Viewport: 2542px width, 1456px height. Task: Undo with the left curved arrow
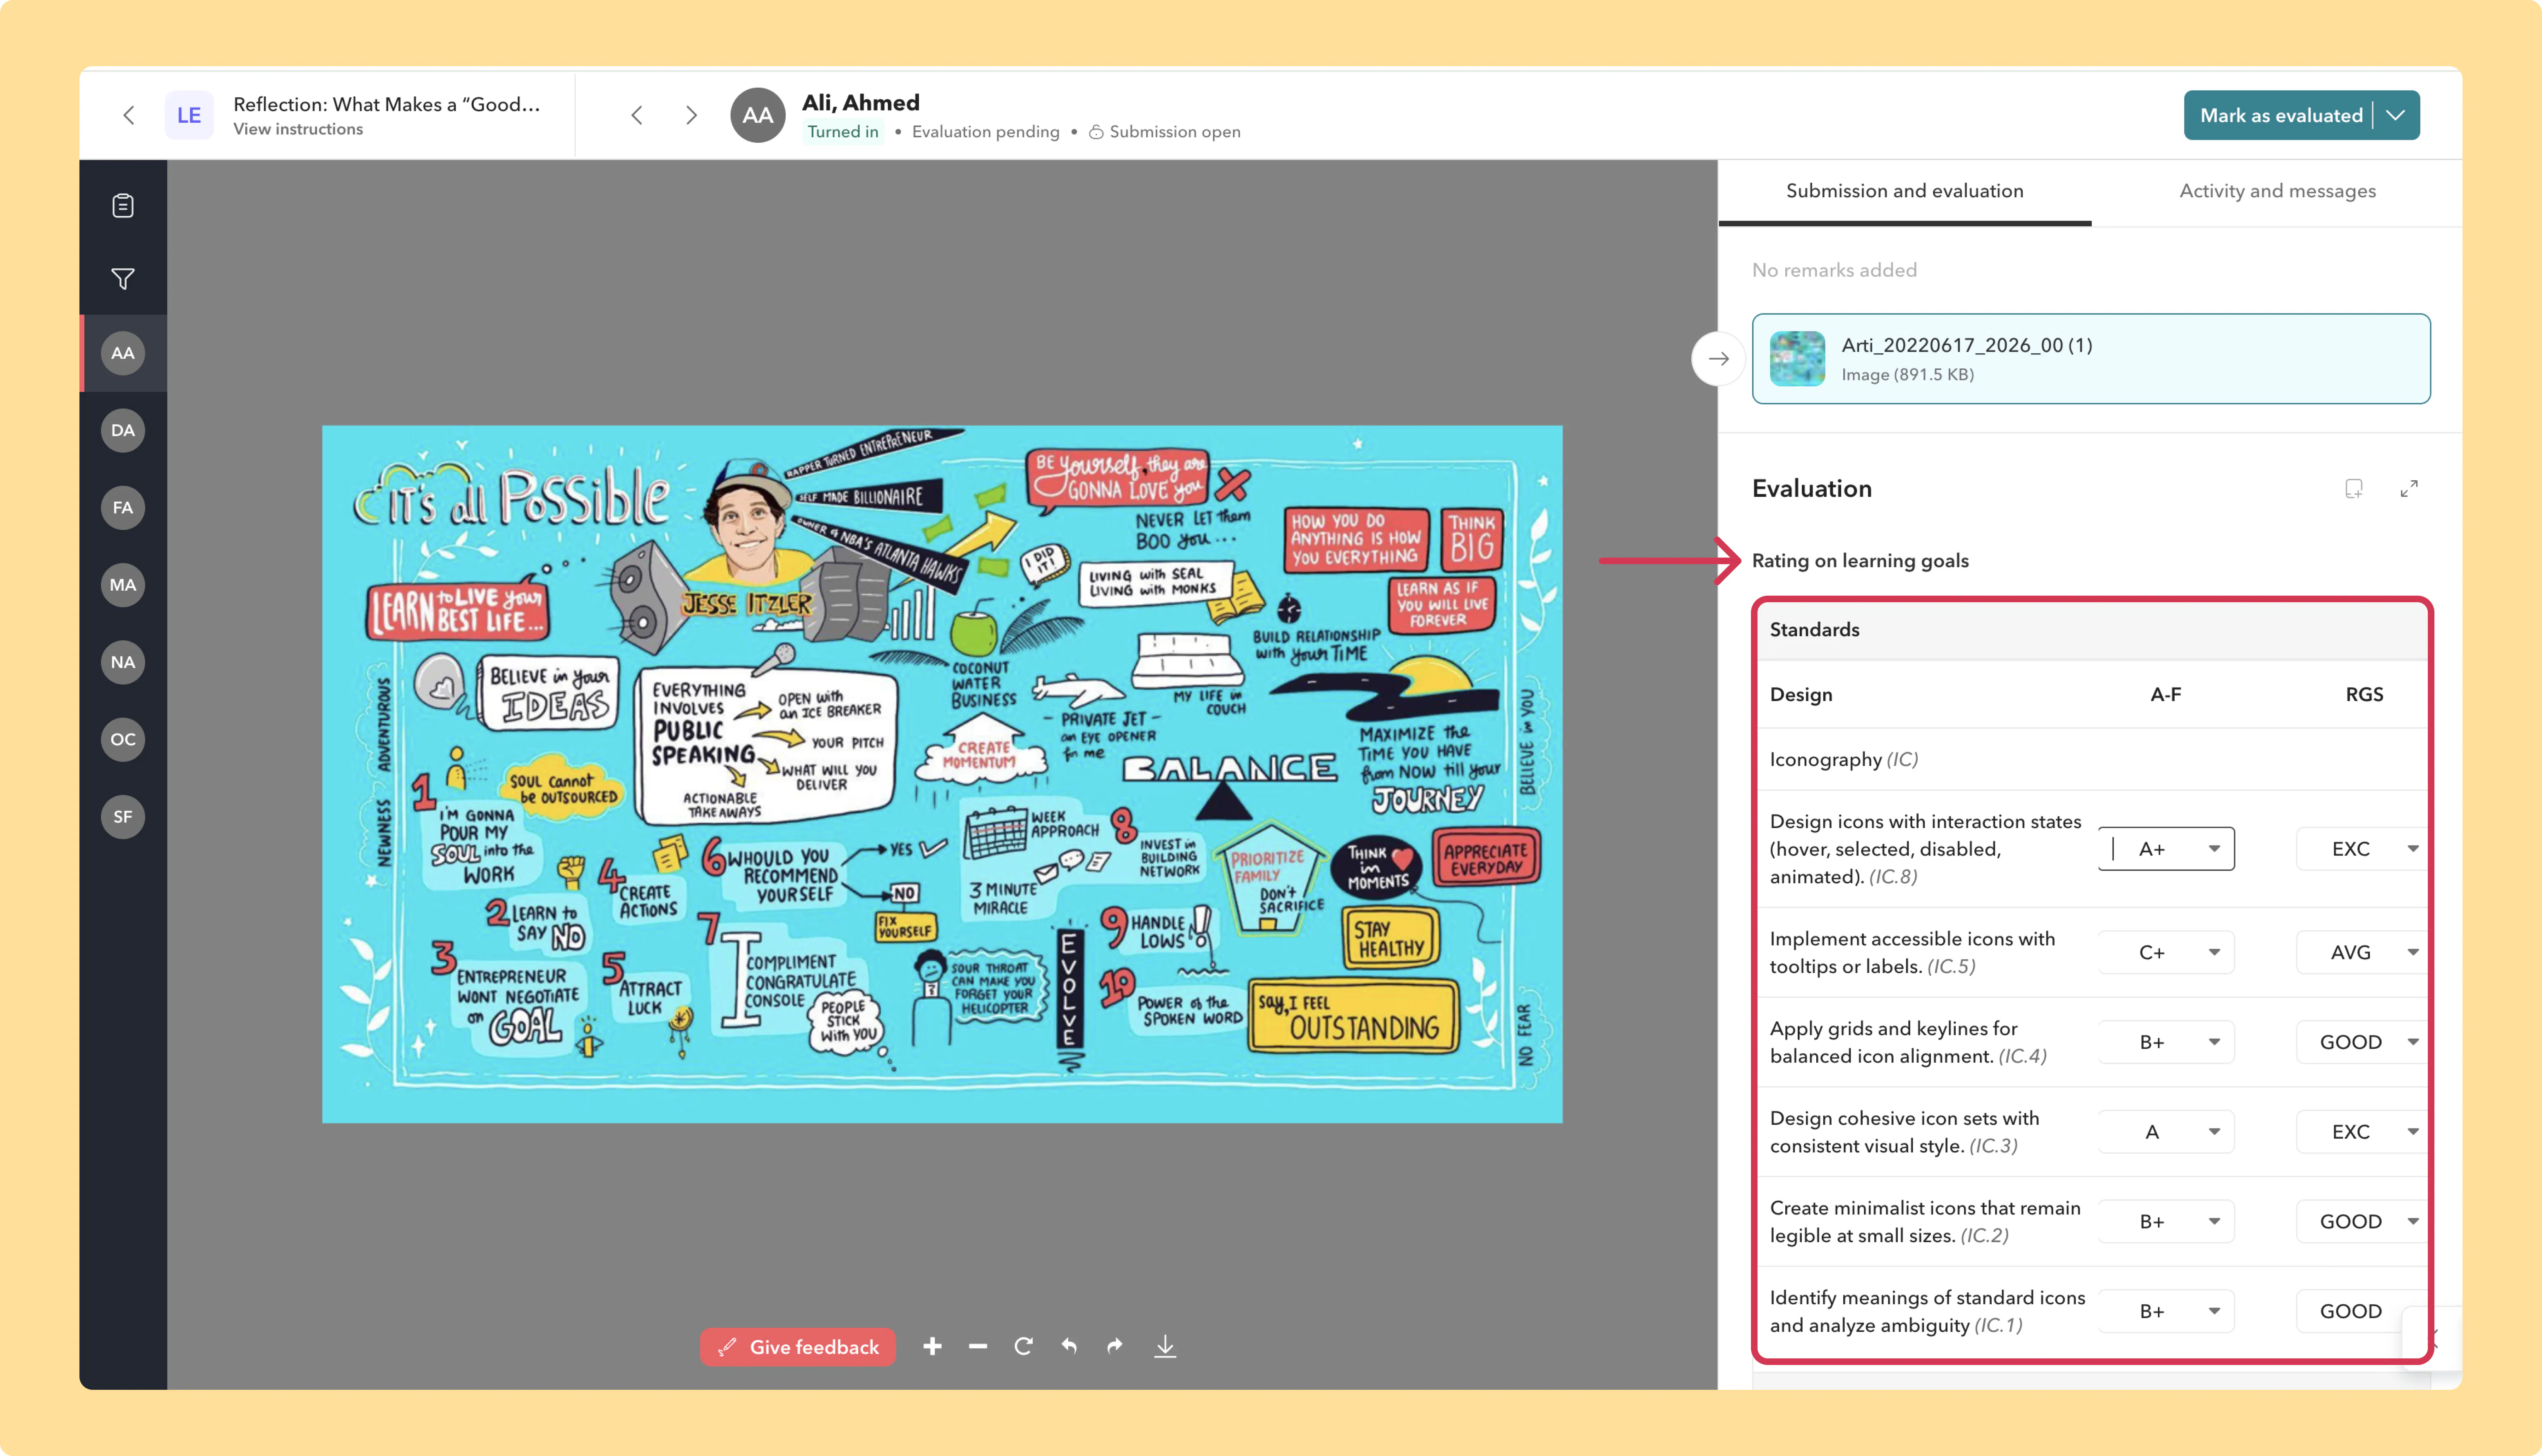(1069, 1347)
